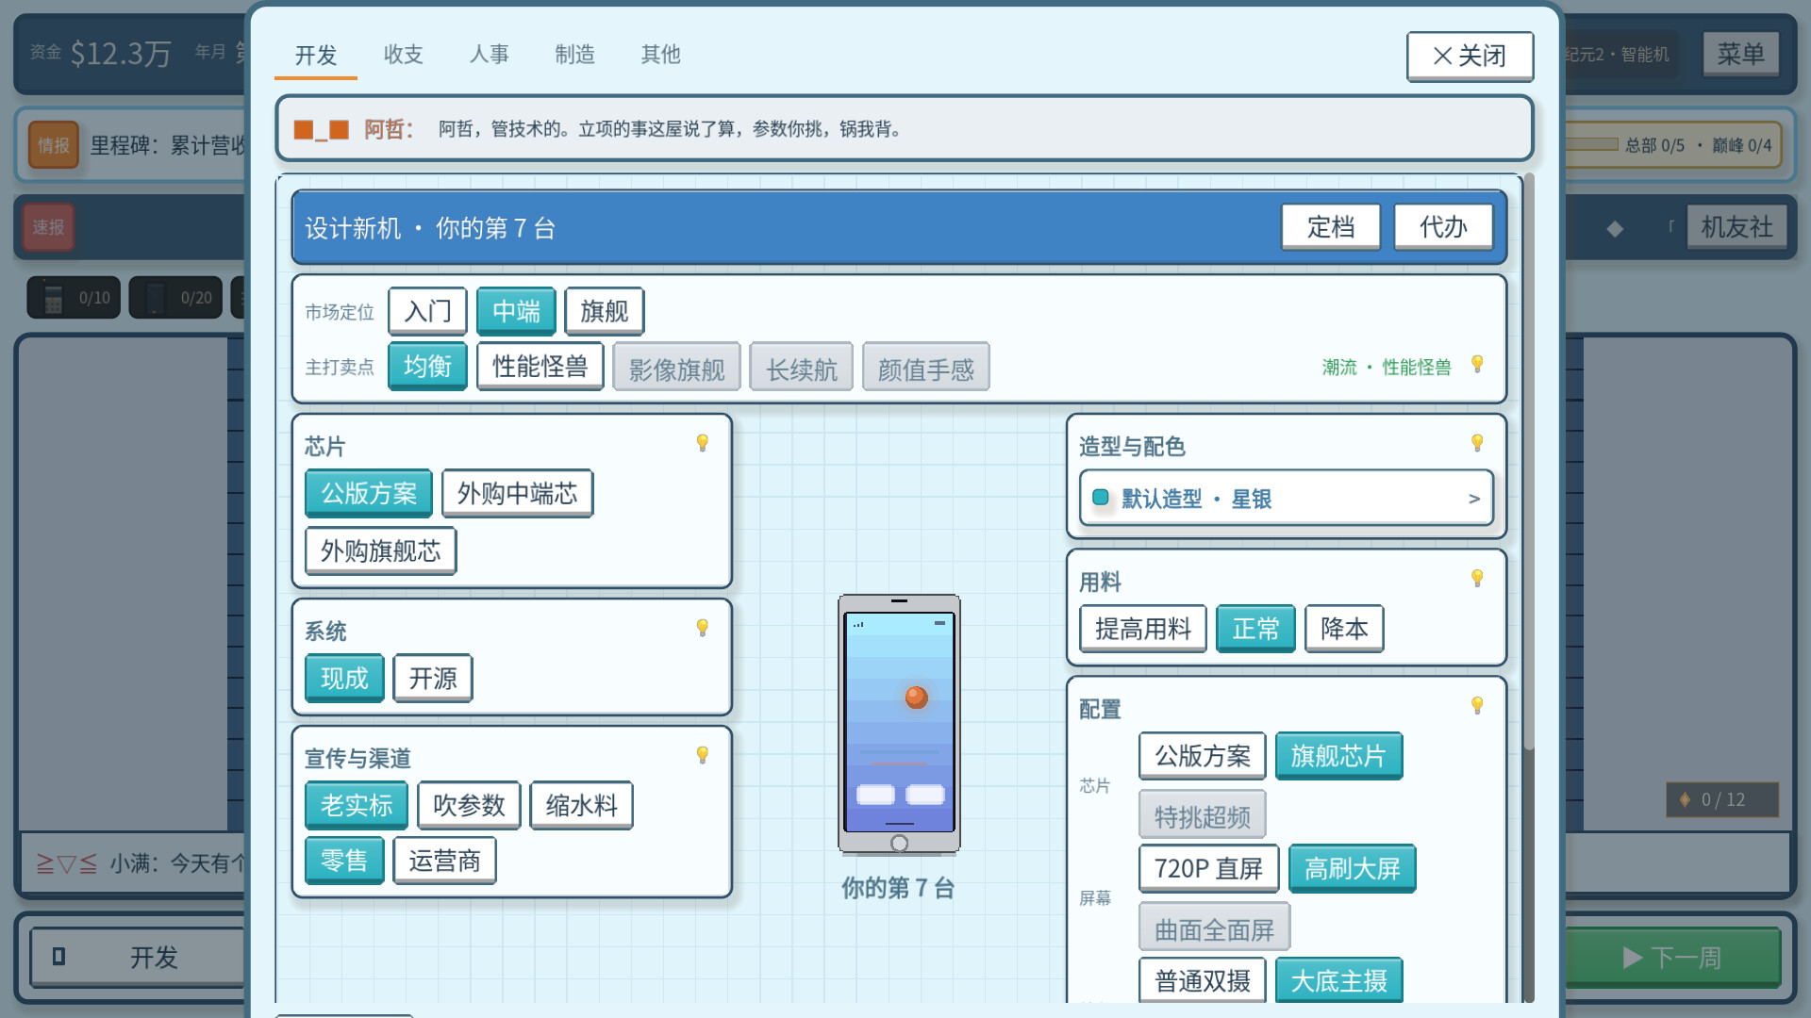Click the 代办 button
The width and height of the screenshot is (1811, 1018).
(1443, 227)
